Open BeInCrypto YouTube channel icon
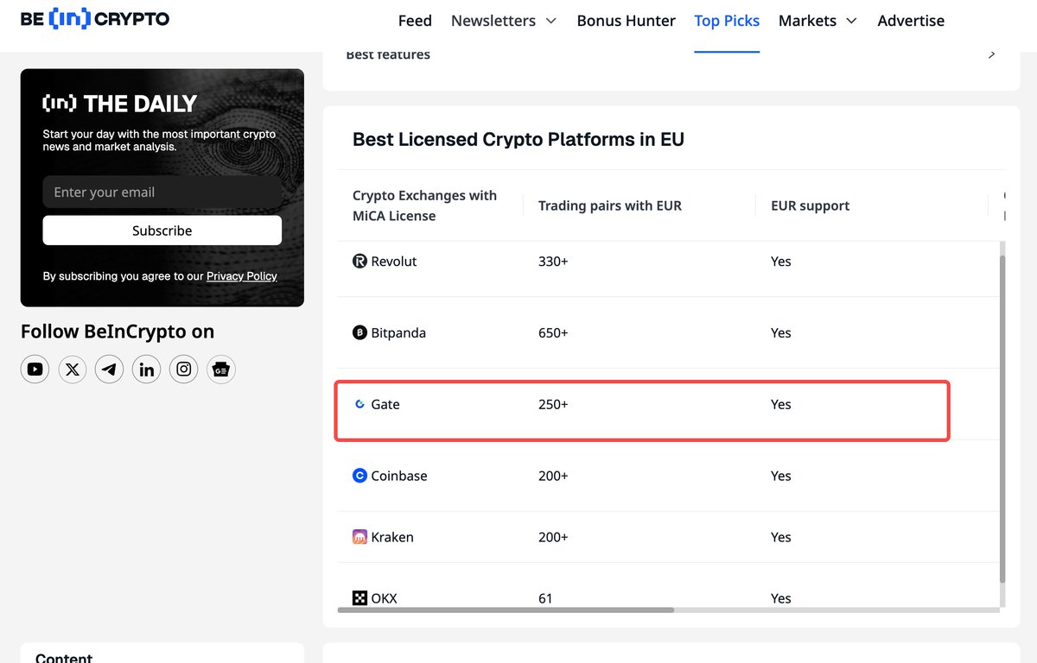The height and width of the screenshot is (663, 1037). point(35,369)
